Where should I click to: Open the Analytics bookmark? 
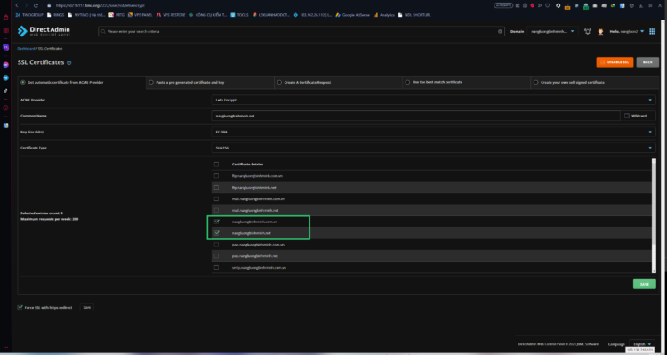384,14
